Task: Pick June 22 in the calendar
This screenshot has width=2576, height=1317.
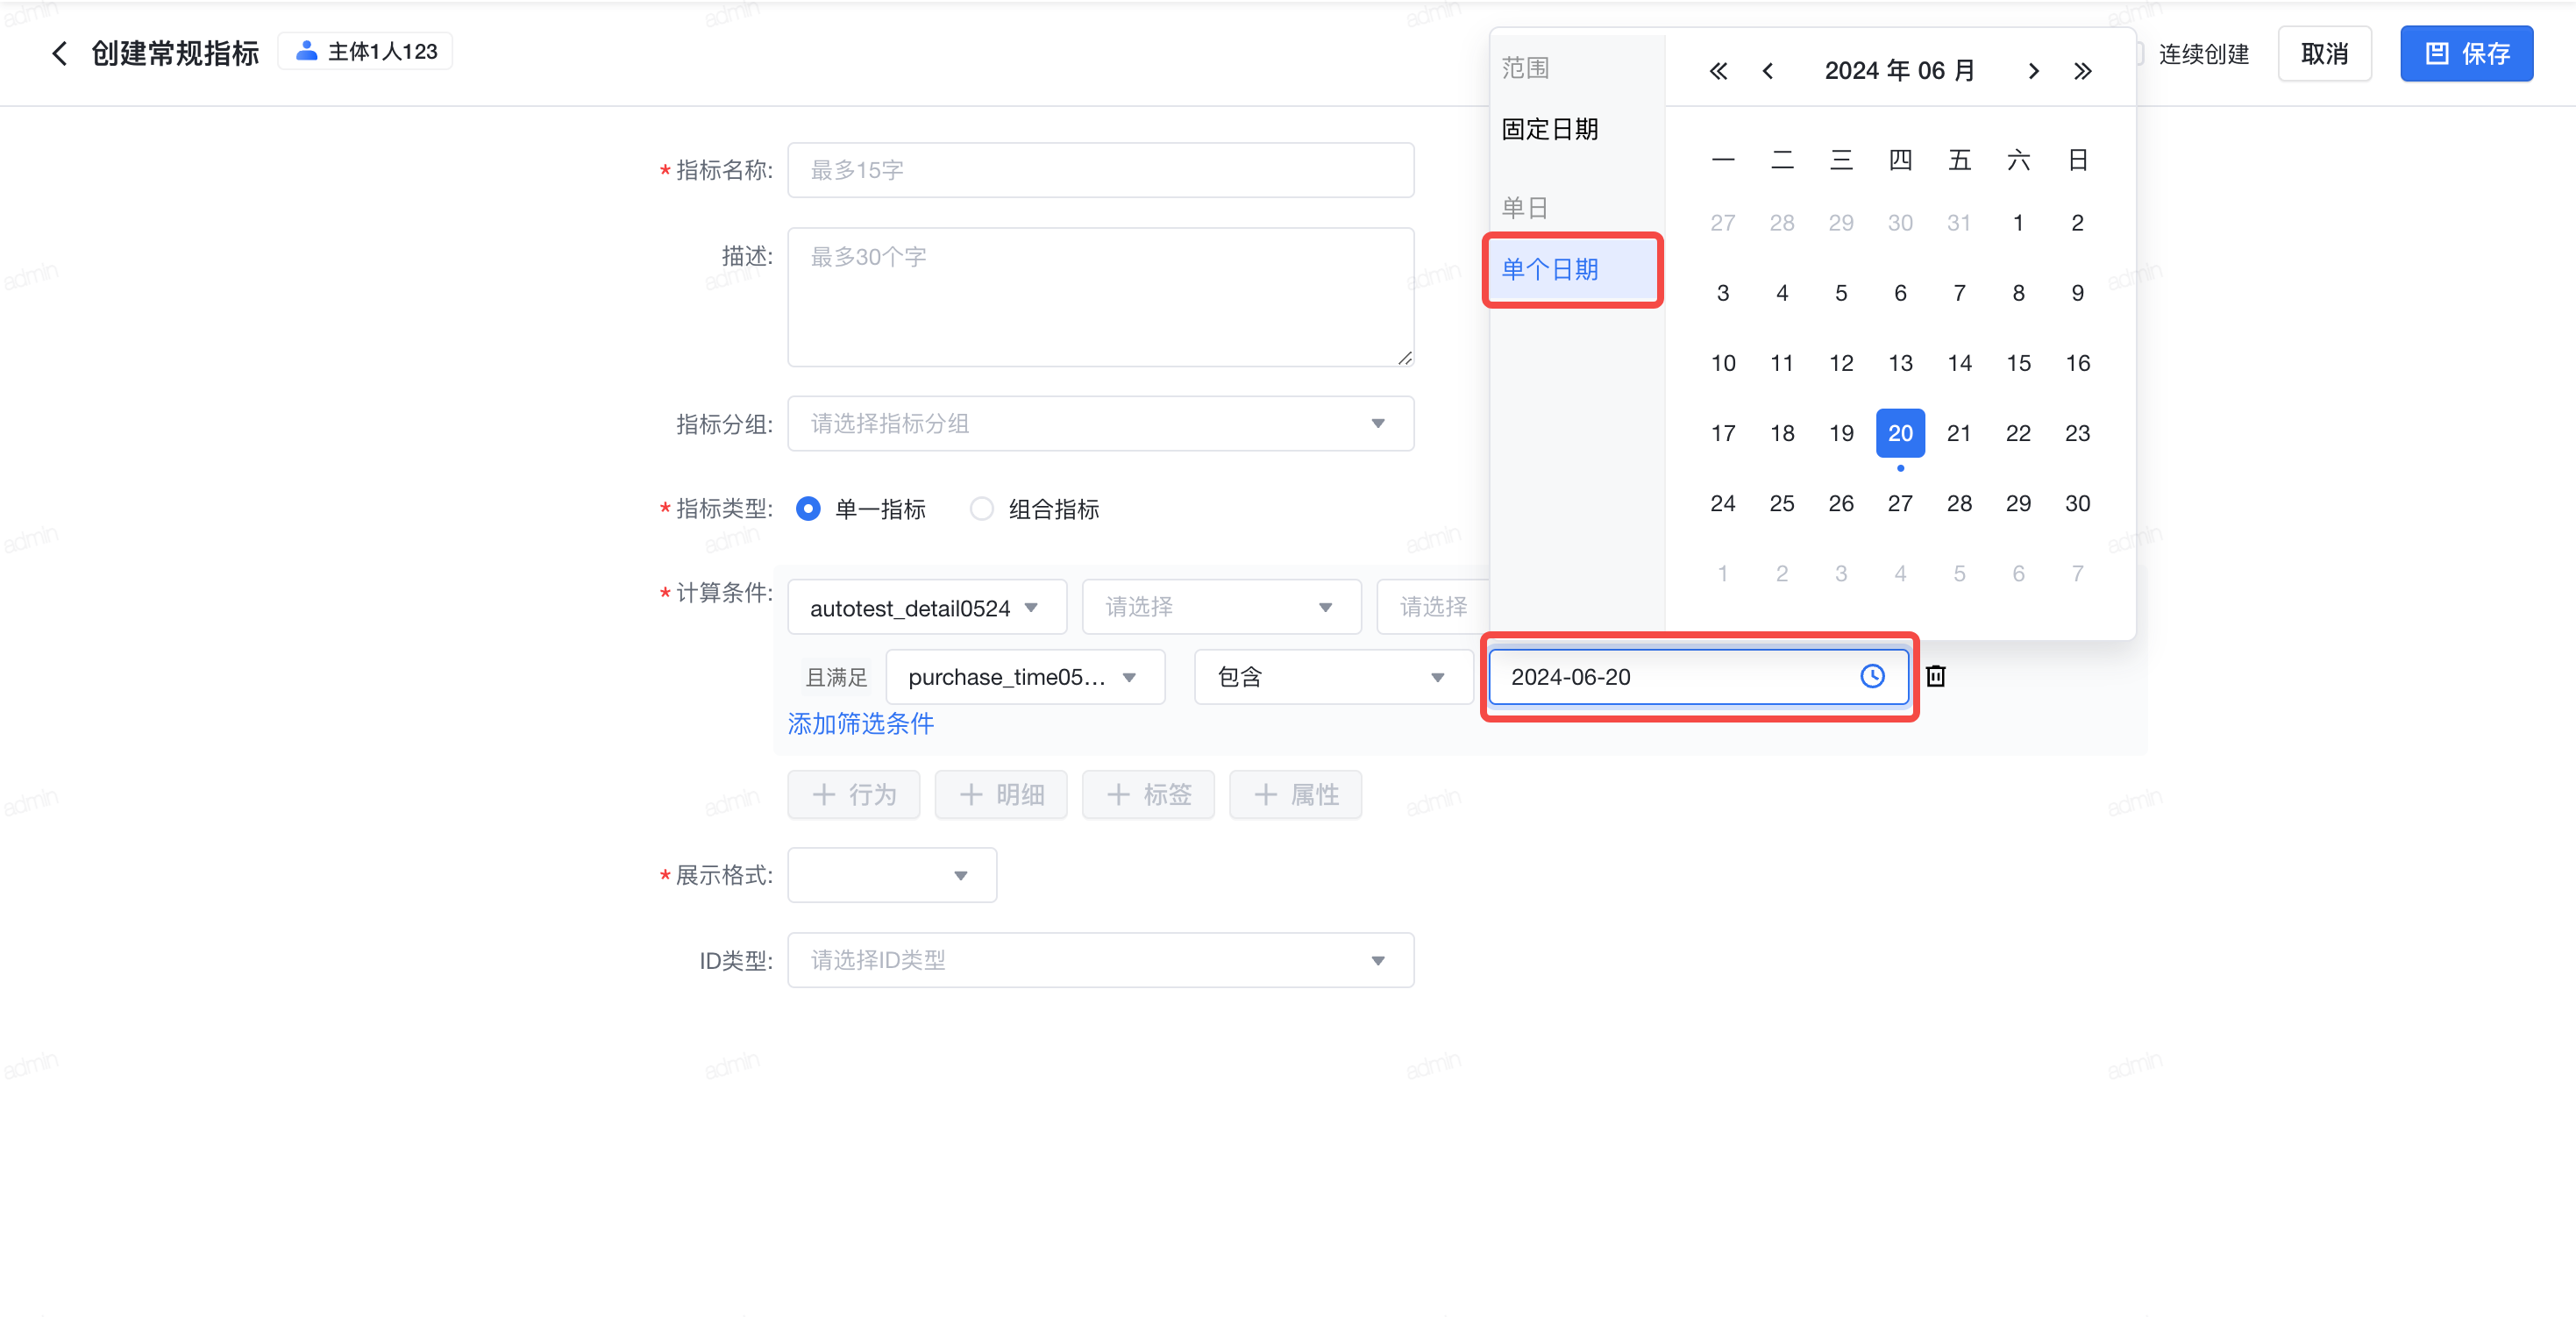Action: [2018, 433]
